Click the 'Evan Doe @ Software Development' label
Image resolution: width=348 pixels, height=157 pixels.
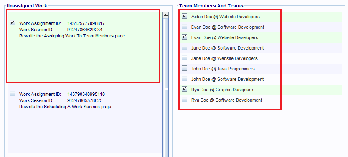(x=228, y=27)
